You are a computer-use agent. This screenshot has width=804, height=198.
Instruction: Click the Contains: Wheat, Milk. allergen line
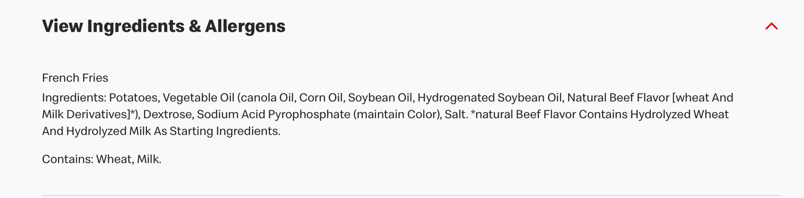click(x=102, y=159)
